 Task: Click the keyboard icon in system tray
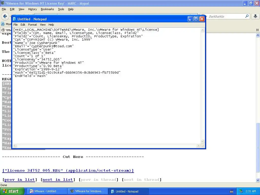[x=232, y=191]
